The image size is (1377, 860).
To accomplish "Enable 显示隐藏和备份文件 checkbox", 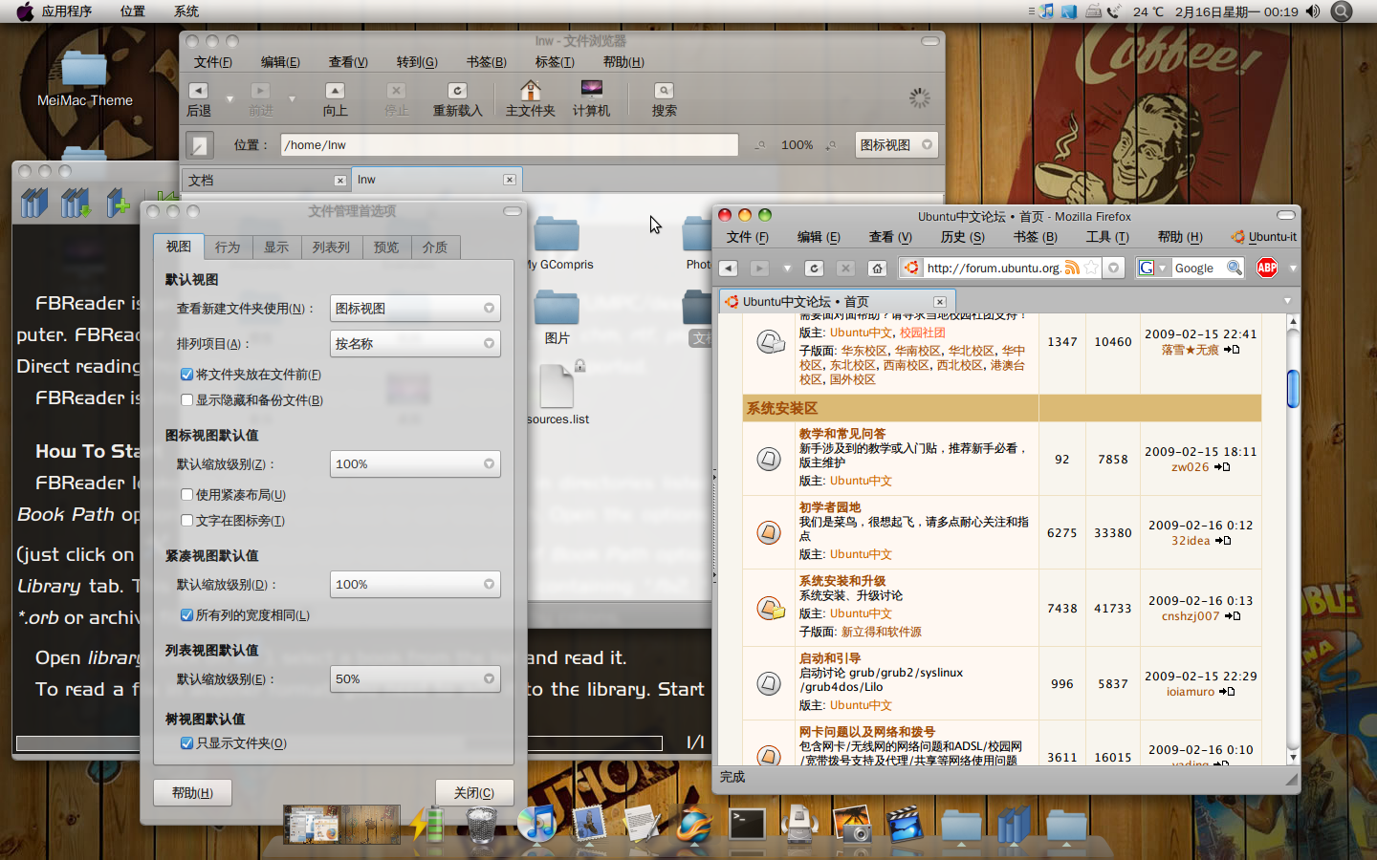I will 187,400.
